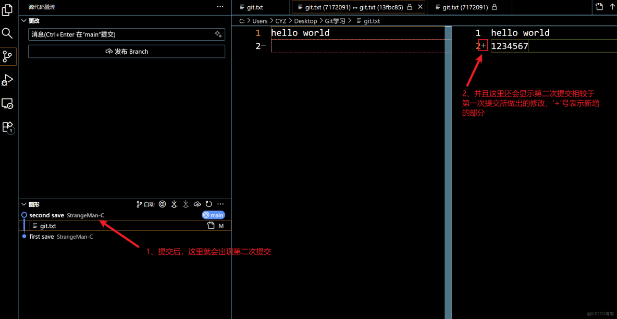Open the Explorer in the activity bar
617x319 pixels.
tap(7, 9)
